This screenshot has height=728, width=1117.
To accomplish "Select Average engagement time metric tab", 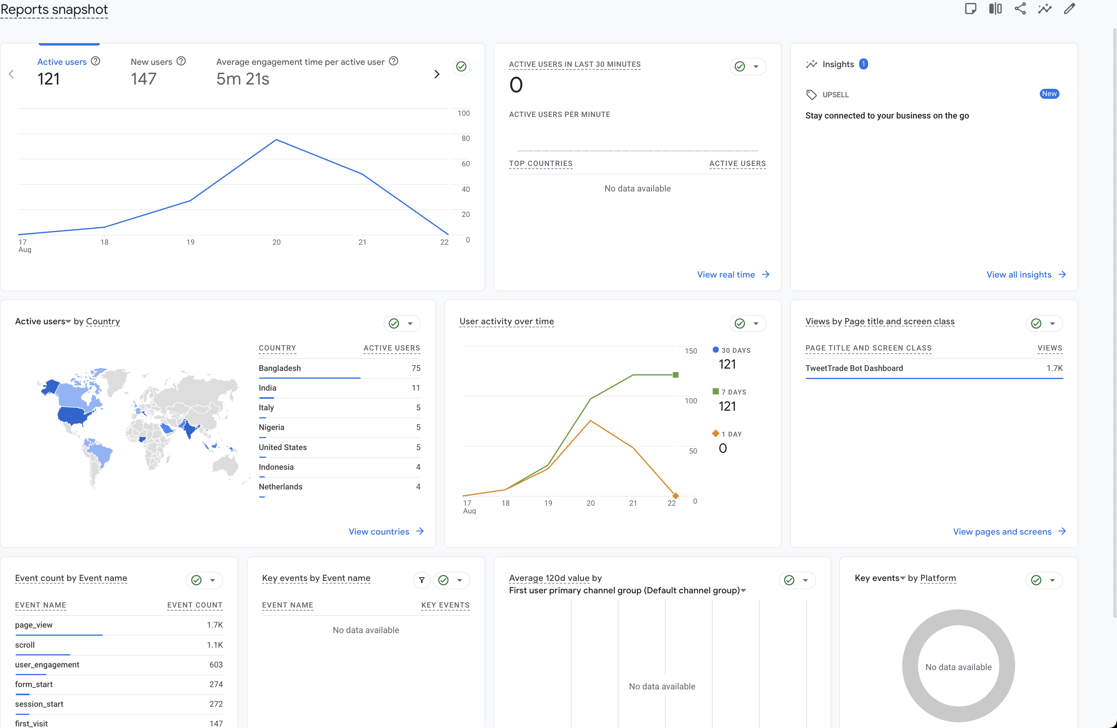I will (x=300, y=61).
